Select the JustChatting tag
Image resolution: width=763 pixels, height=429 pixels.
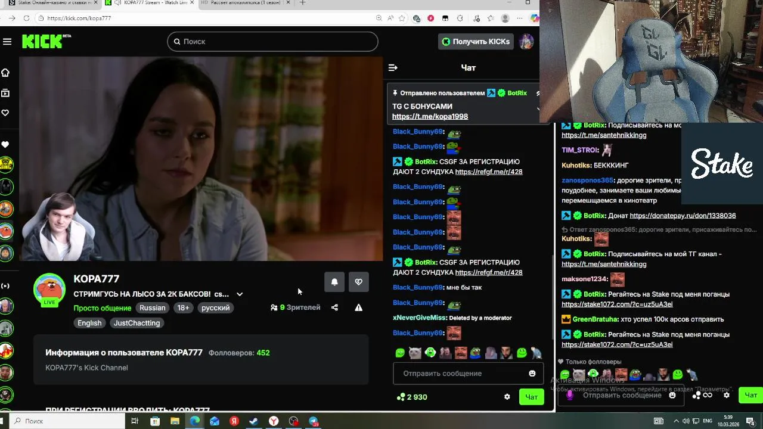click(137, 323)
